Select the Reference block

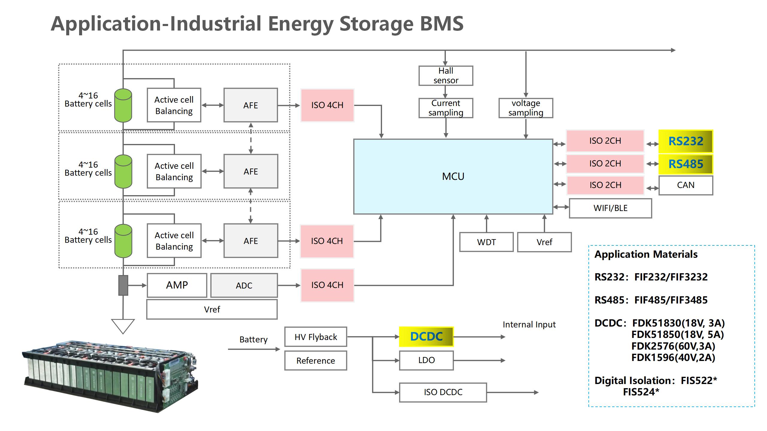click(316, 361)
